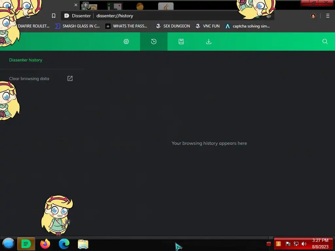The image size is (335, 251).
Task: Open captcha solving sim... bookmark
Action: [248, 26]
